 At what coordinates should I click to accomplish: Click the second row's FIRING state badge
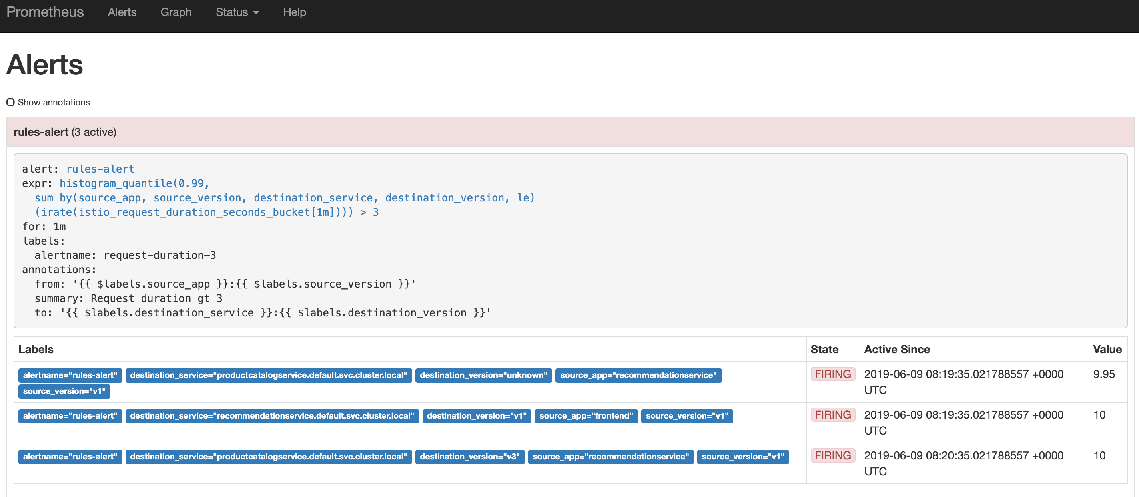tap(832, 415)
